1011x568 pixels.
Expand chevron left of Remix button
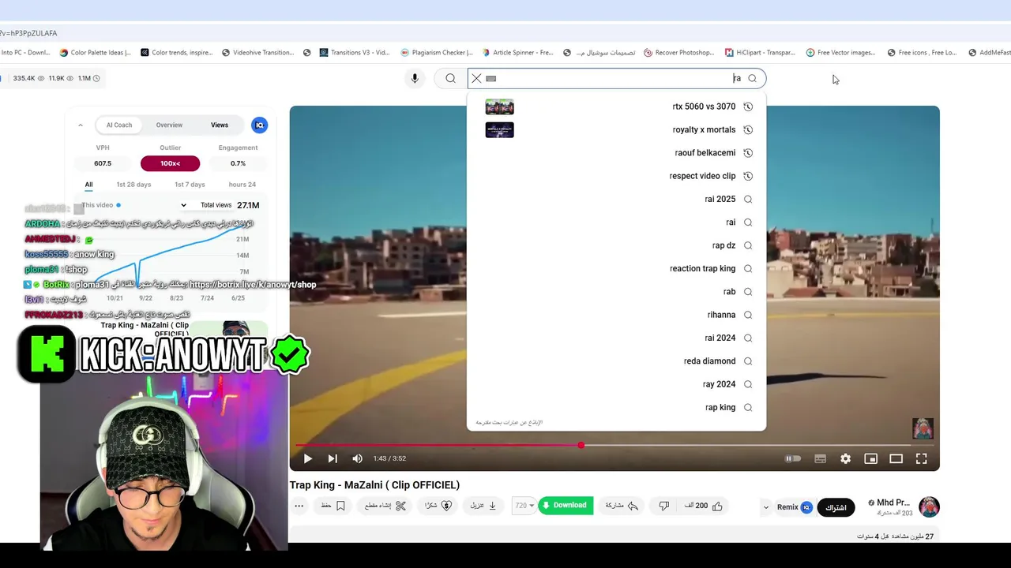pos(765,507)
